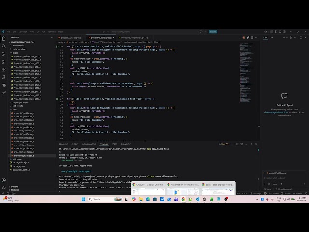Select Automation Testing Practice Chrome thumbnail
309x232 pixels.
[x=183, y=188]
